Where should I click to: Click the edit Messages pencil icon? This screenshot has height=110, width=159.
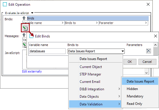25,45
